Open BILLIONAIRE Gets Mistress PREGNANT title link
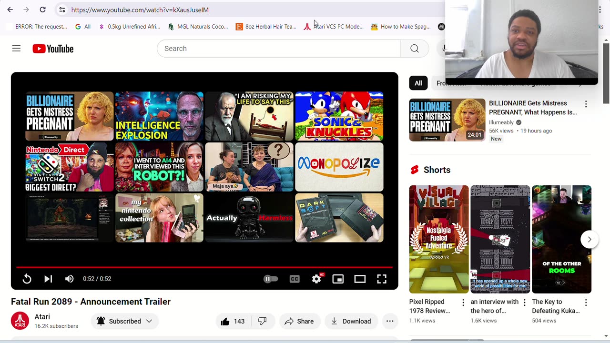This screenshot has height=343, width=610. pyautogui.click(x=533, y=108)
